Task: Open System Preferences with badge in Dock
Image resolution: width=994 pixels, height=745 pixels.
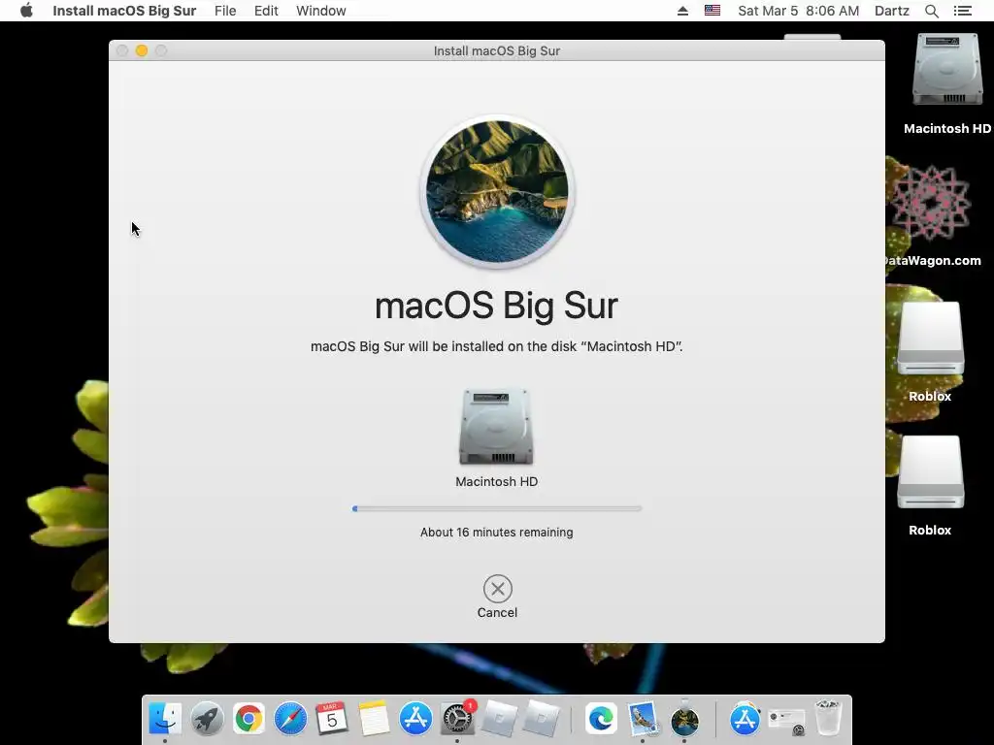Action: coord(457,719)
